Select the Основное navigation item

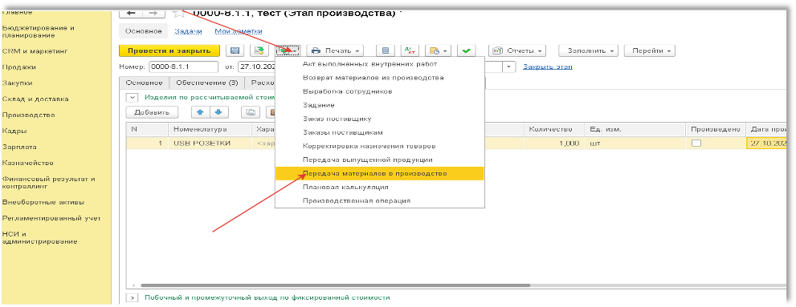tap(143, 31)
